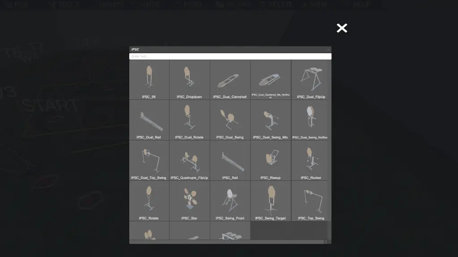Image resolution: width=458 pixels, height=257 pixels.
Task: Close the target picker with the X
Action: 342,28
